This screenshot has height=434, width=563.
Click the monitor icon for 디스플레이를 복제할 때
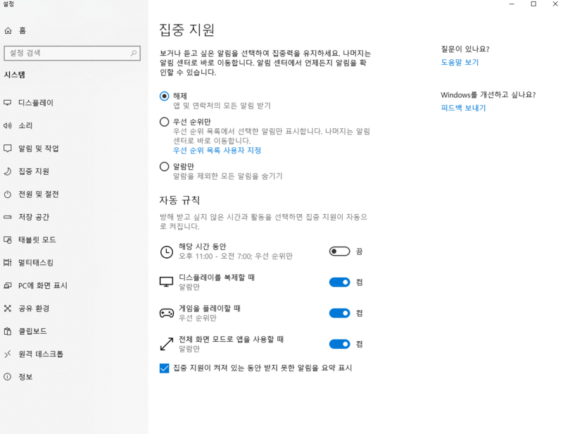coord(166,283)
